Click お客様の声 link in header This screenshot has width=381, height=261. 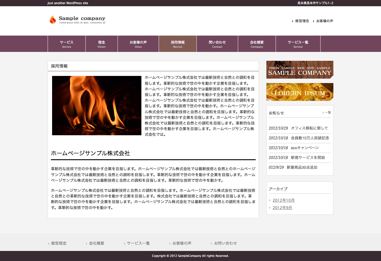324,21
